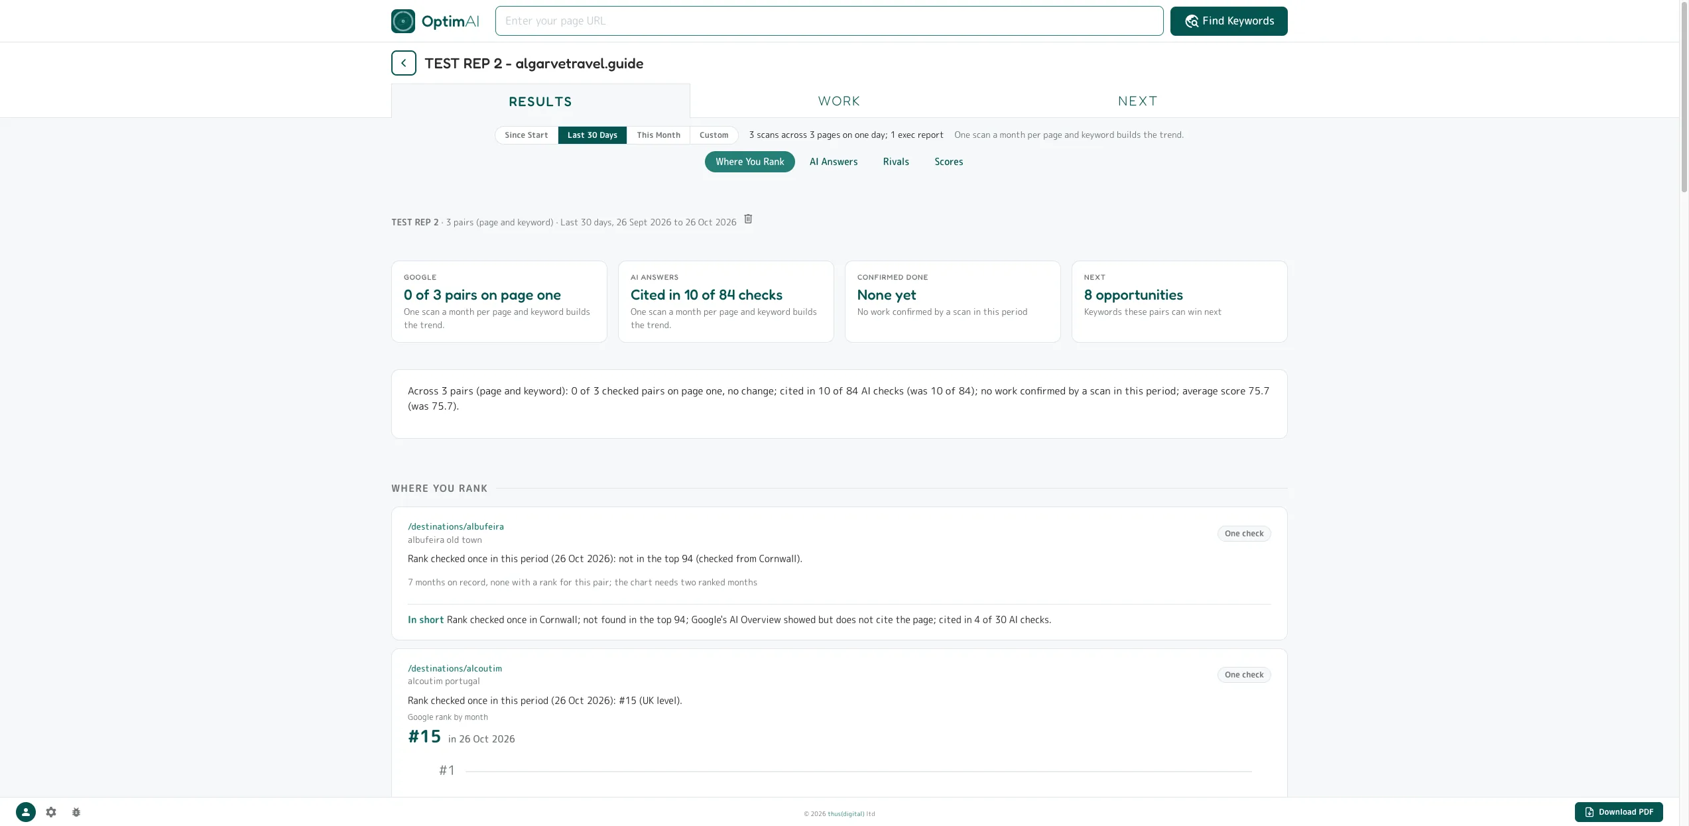Delete report with the trash icon
The height and width of the screenshot is (826, 1689).
748,219
